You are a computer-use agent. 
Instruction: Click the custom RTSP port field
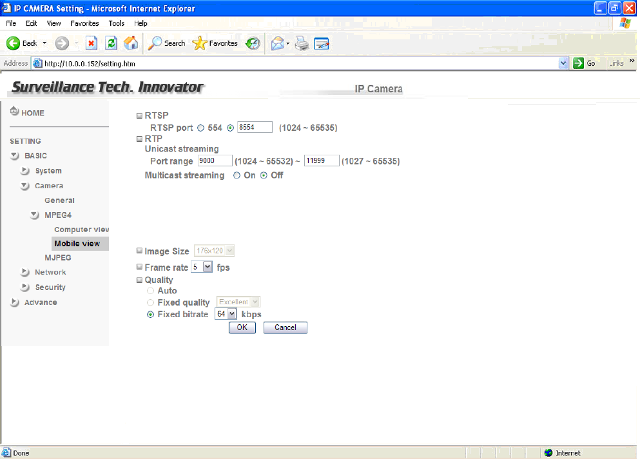(x=255, y=128)
